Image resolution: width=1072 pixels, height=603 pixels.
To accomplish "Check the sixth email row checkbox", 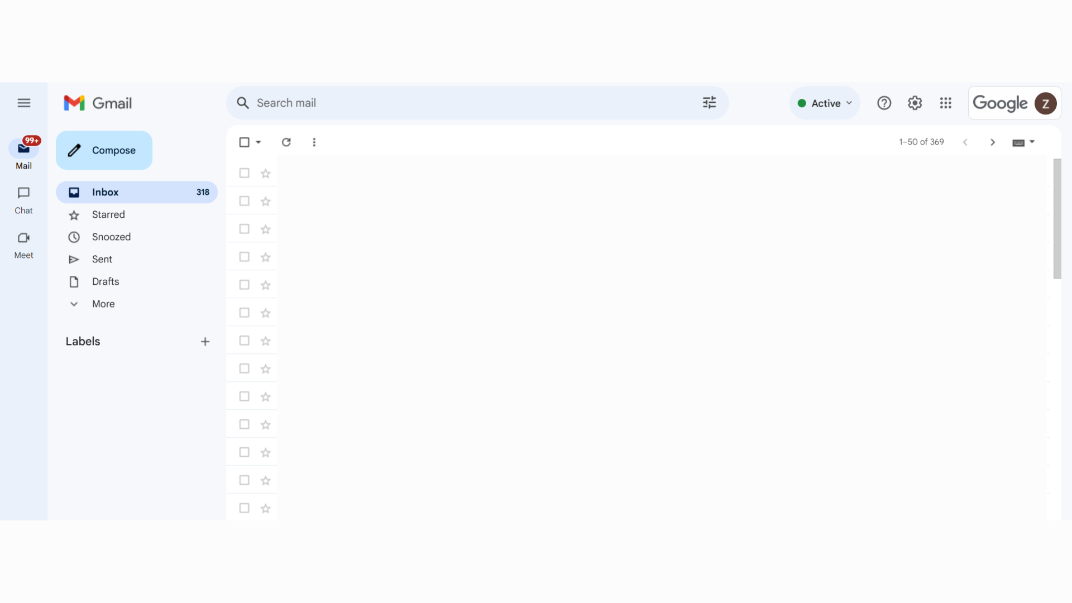I will pos(244,313).
